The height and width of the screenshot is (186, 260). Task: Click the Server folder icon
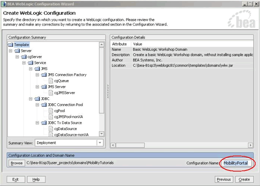[17, 51]
